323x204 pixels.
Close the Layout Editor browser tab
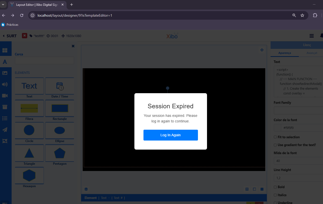coord(63,5)
